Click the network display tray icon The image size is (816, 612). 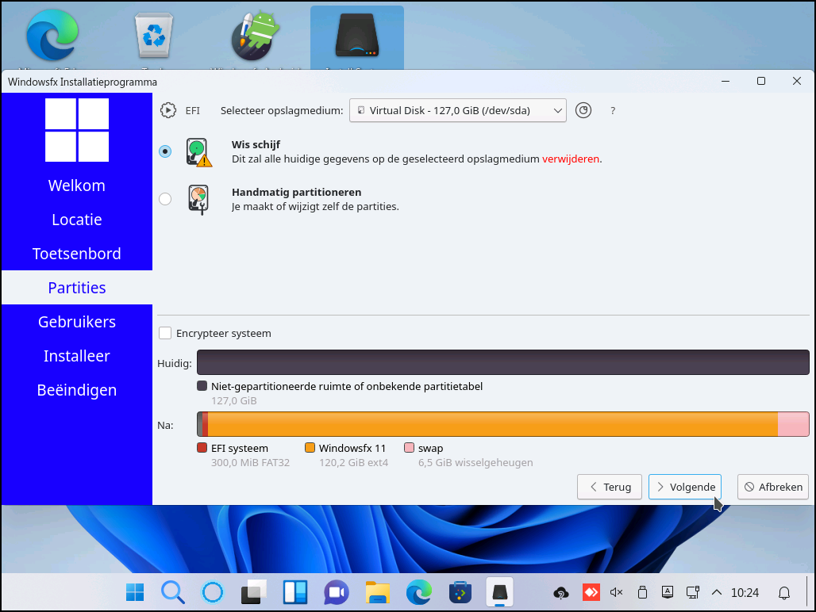[693, 592]
